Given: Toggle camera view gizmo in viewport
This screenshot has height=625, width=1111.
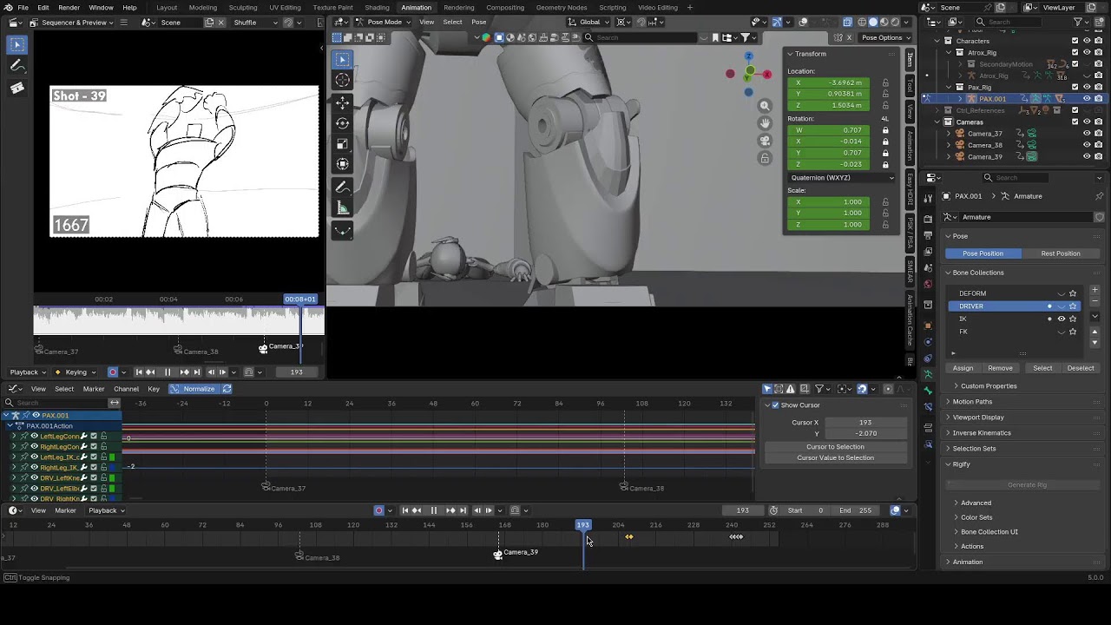Looking at the screenshot, I should click(x=765, y=141).
